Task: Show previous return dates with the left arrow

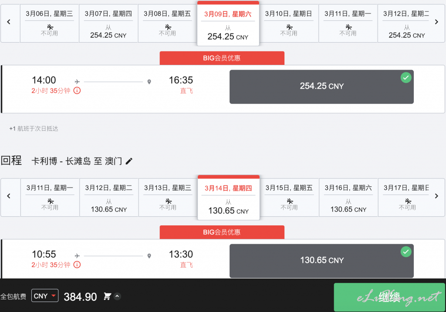Action: click(x=9, y=196)
